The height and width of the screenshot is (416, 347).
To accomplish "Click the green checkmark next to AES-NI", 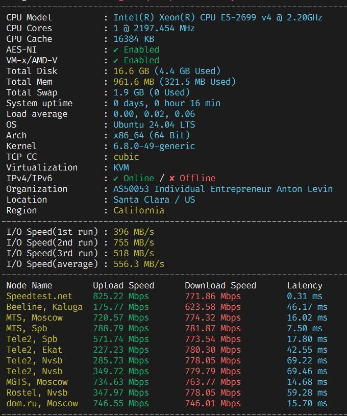I will click(x=116, y=50).
